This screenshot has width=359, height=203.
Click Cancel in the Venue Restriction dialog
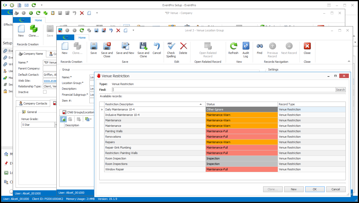[336, 189]
